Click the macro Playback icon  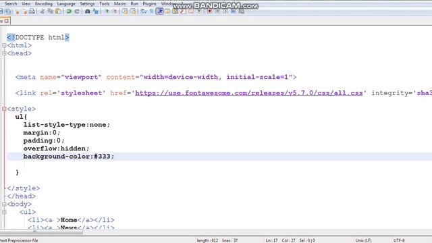pos(225,11)
